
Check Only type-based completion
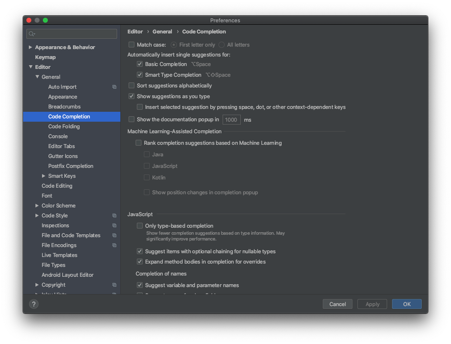click(x=140, y=226)
